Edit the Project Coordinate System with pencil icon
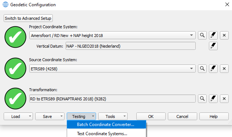Viewport: 232px width, 137px height. 213,36
